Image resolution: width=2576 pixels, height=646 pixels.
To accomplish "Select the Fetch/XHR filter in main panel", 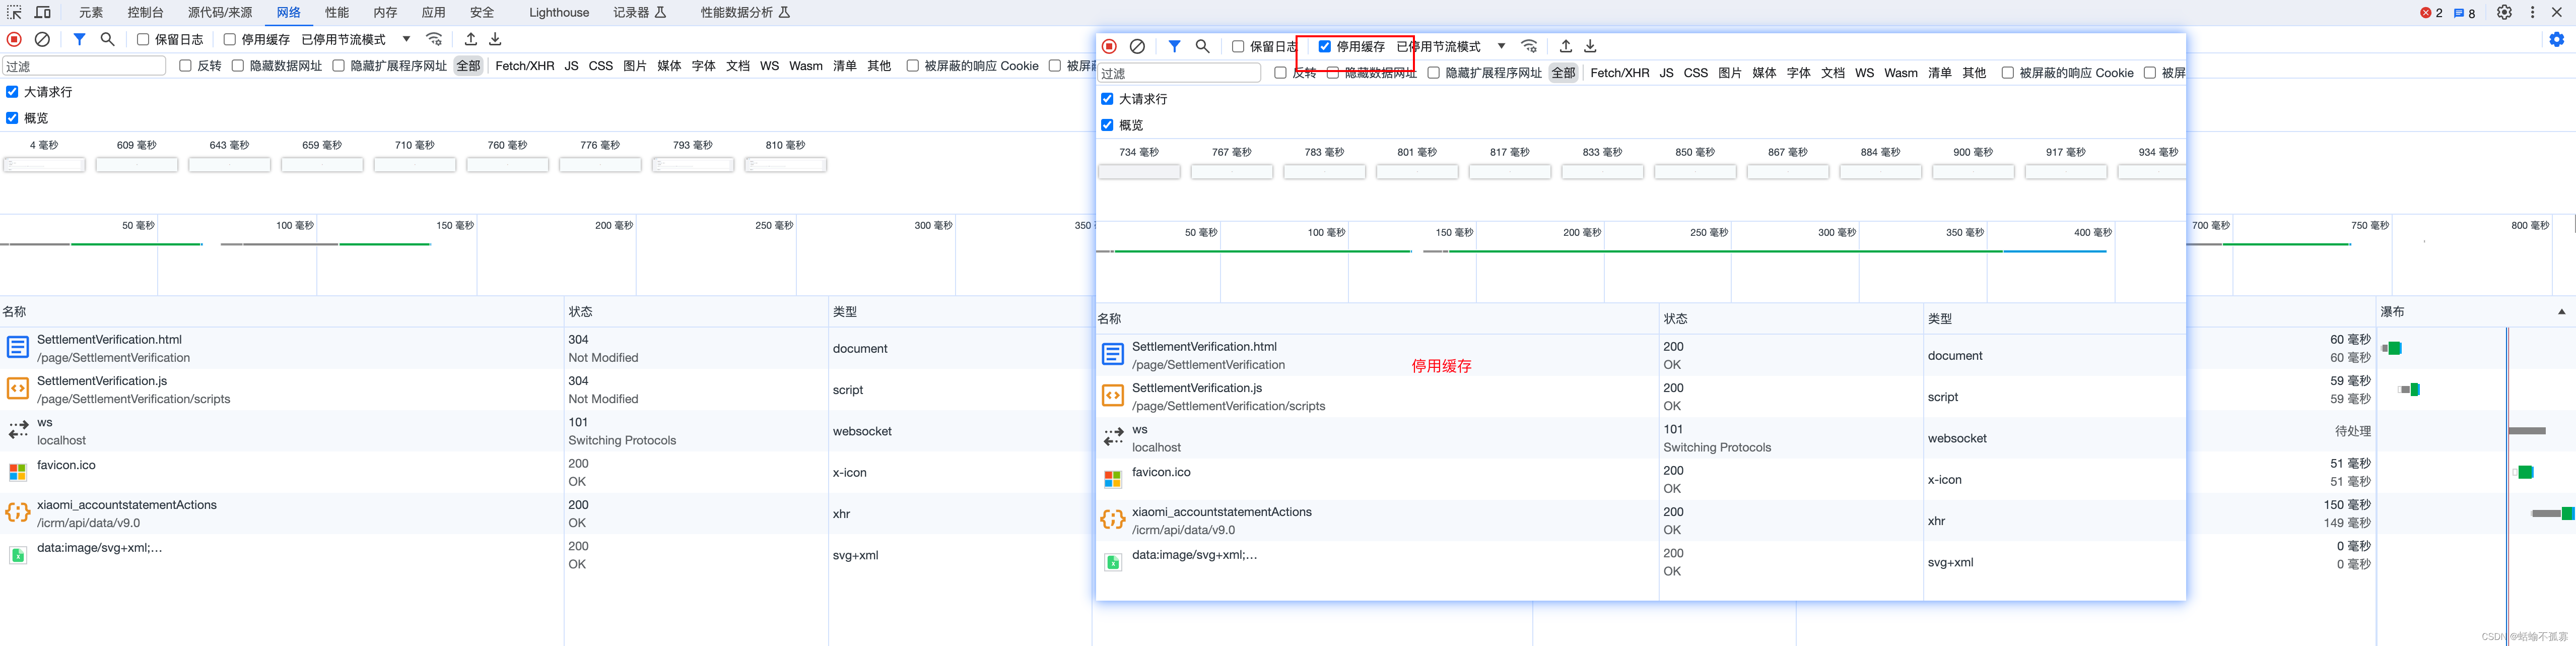I will [x=524, y=66].
